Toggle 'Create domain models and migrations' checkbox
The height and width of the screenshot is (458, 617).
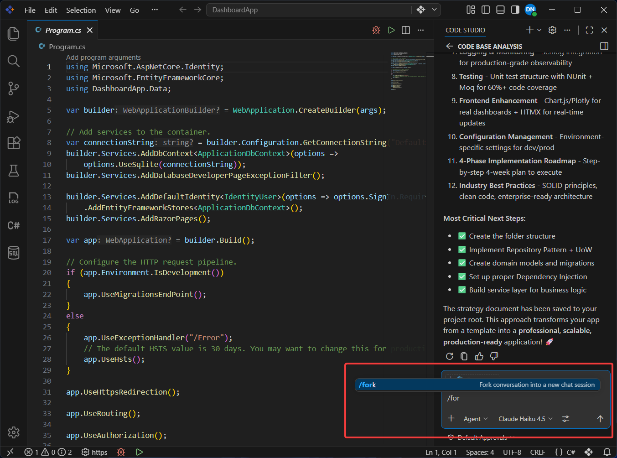click(x=462, y=263)
